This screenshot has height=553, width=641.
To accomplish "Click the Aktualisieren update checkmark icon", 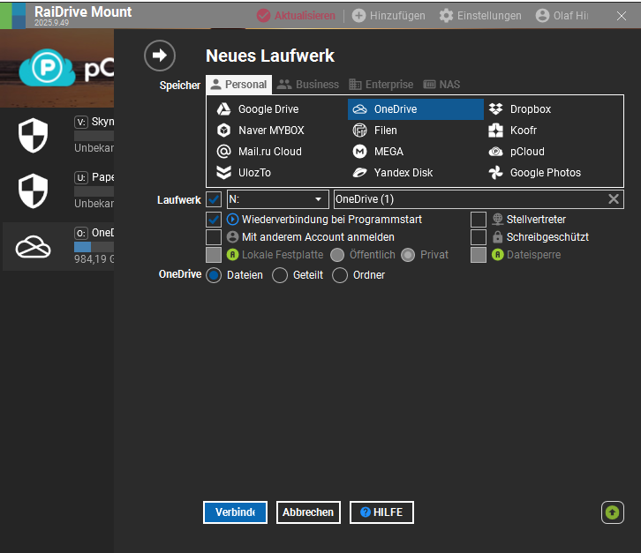I will [263, 16].
